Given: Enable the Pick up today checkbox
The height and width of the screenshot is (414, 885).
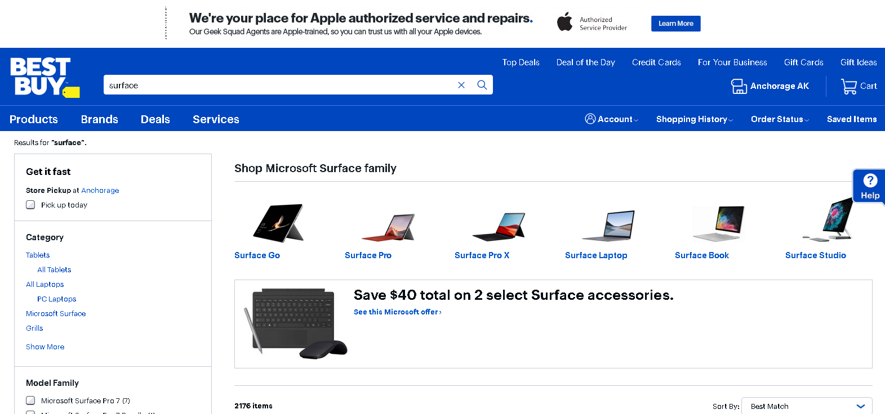Looking at the screenshot, I should 30,205.
